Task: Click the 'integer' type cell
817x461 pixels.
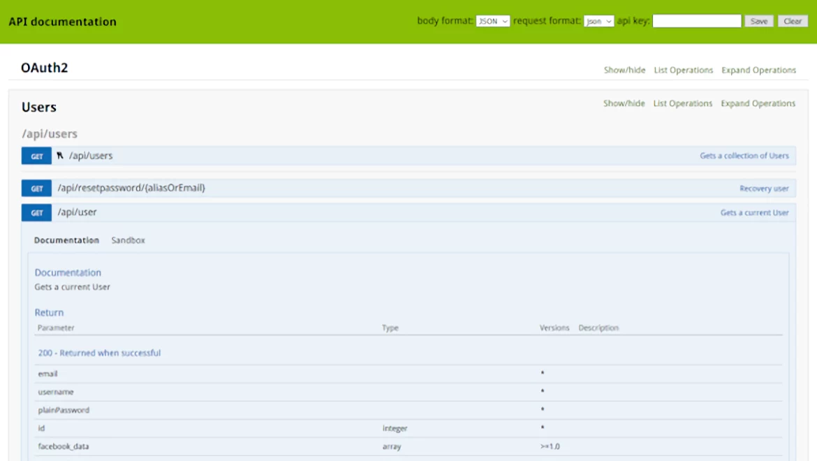Action: click(x=395, y=428)
